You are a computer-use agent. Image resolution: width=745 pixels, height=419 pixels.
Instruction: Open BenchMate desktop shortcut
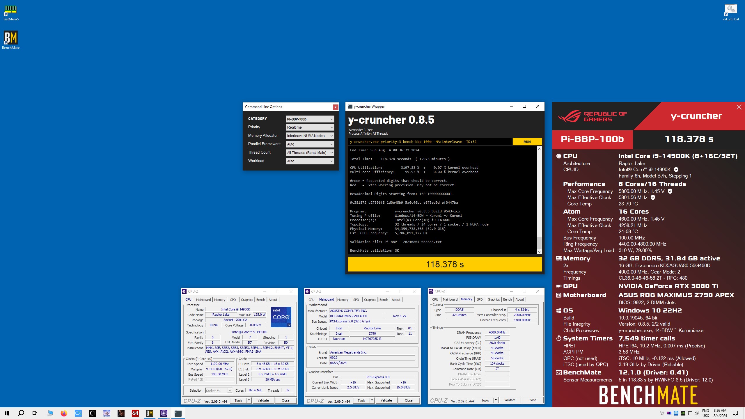(11, 40)
